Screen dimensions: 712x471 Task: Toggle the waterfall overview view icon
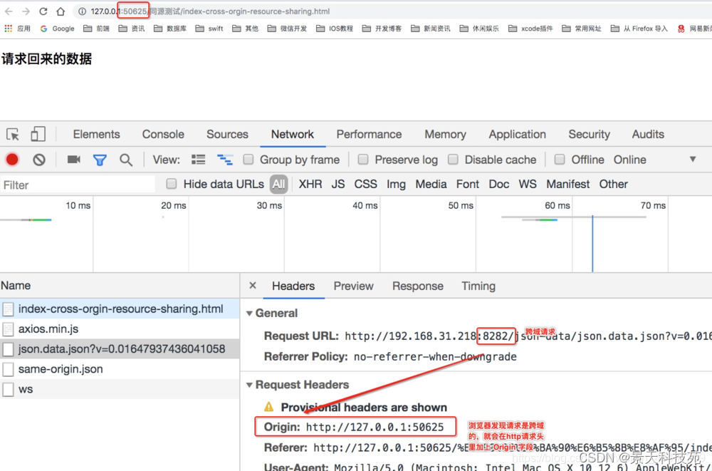225,160
